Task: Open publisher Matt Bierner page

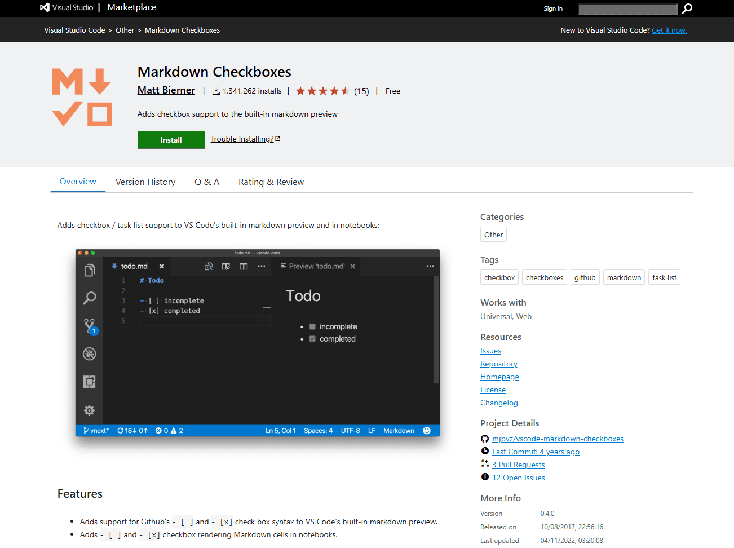Action: tap(166, 90)
